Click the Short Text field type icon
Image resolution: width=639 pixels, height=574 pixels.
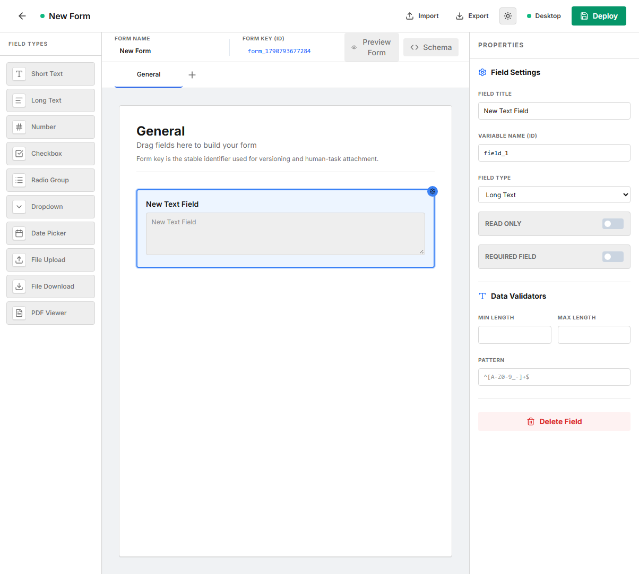19,74
